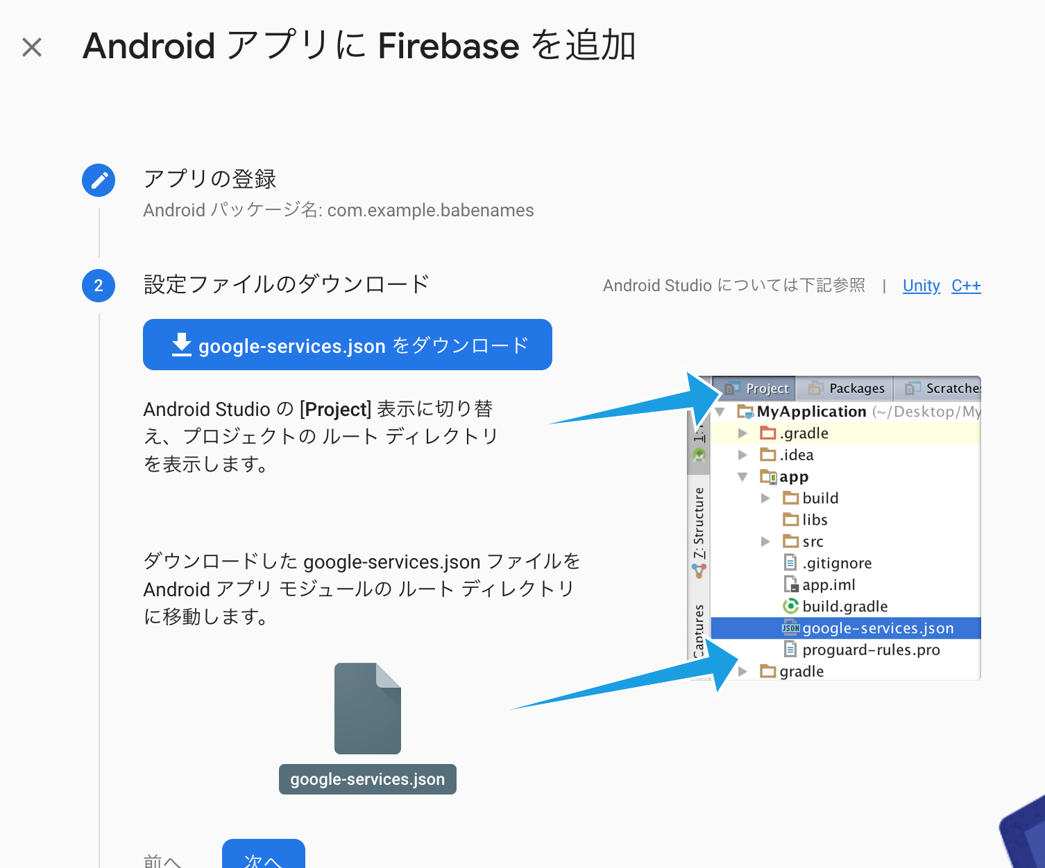1045x868 pixels.
Task: Click the blue 次へ next button
Action: (x=264, y=854)
